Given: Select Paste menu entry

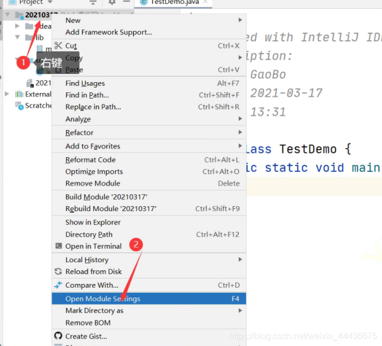Looking at the screenshot, I should click(149, 70).
